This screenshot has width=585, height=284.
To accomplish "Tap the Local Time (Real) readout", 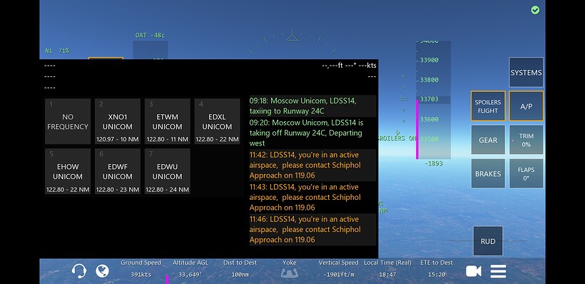I will point(387,268).
